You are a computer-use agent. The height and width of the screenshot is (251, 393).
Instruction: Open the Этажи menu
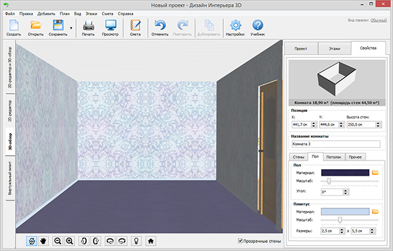click(x=91, y=14)
